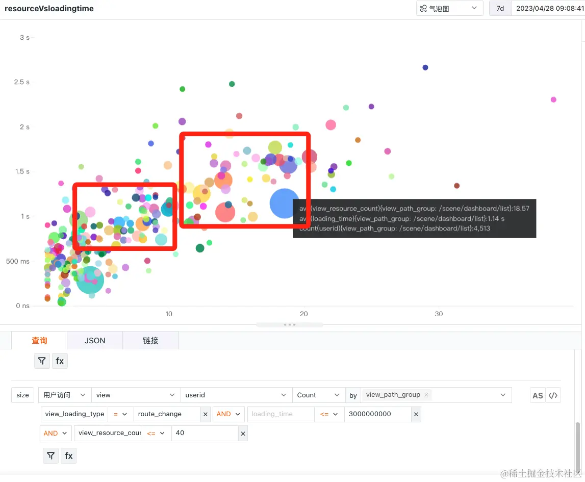This screenshot has height=482, width=585.
Task: Expand the 用户访问 data source dropdown
Action: (65, 395)
